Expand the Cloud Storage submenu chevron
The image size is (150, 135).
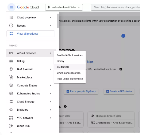click(50, 102)
